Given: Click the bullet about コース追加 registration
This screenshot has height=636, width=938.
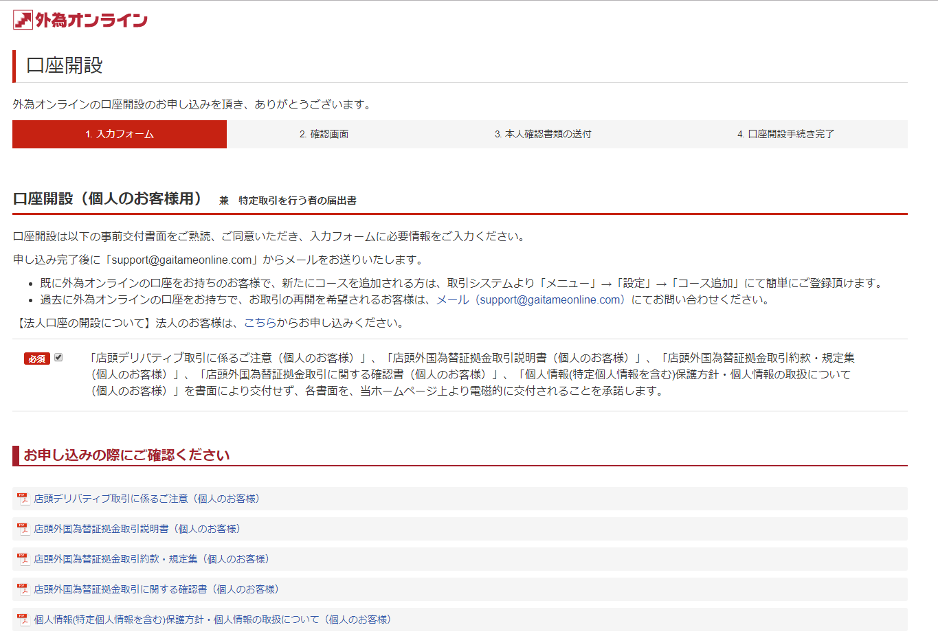Looking at the screenshot, I should coord(461,283).
